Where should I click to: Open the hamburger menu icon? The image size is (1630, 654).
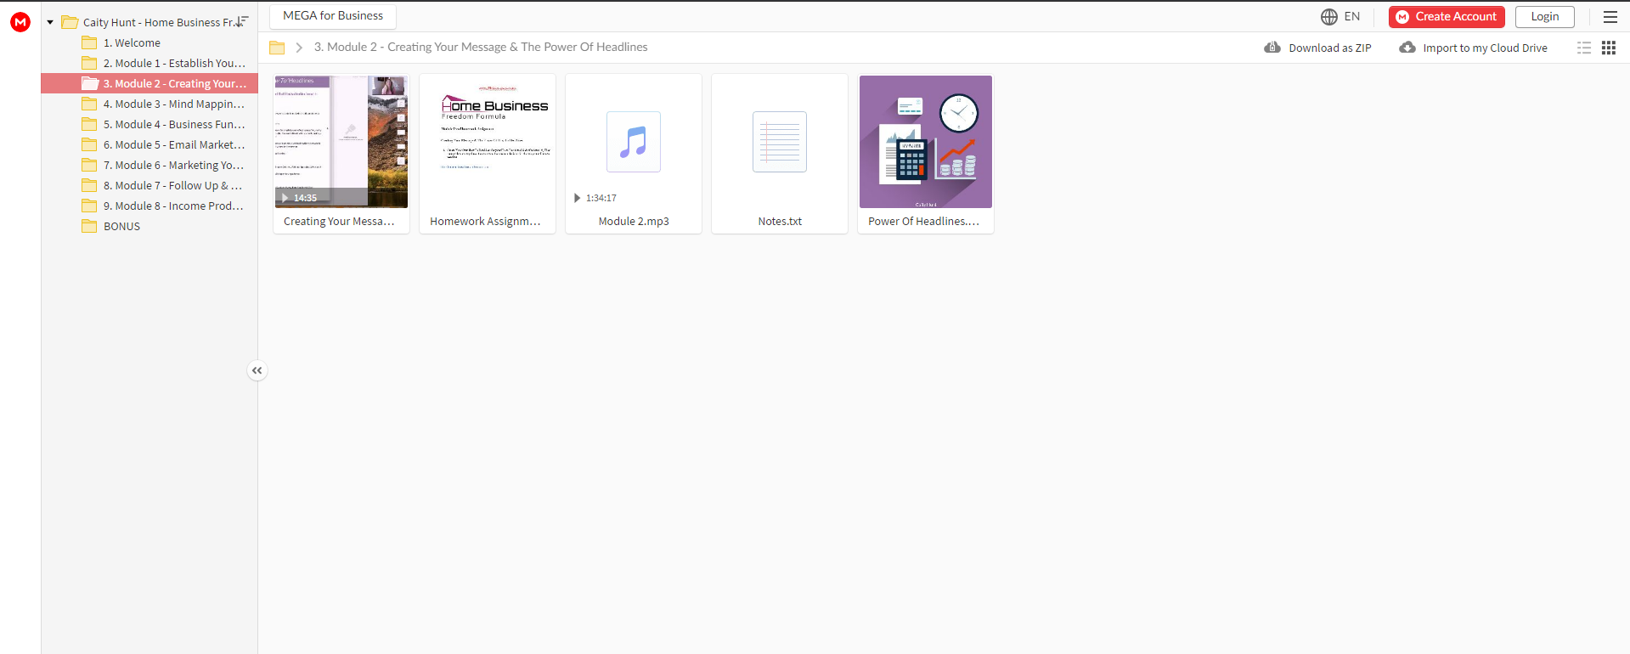pos(1610,16)
